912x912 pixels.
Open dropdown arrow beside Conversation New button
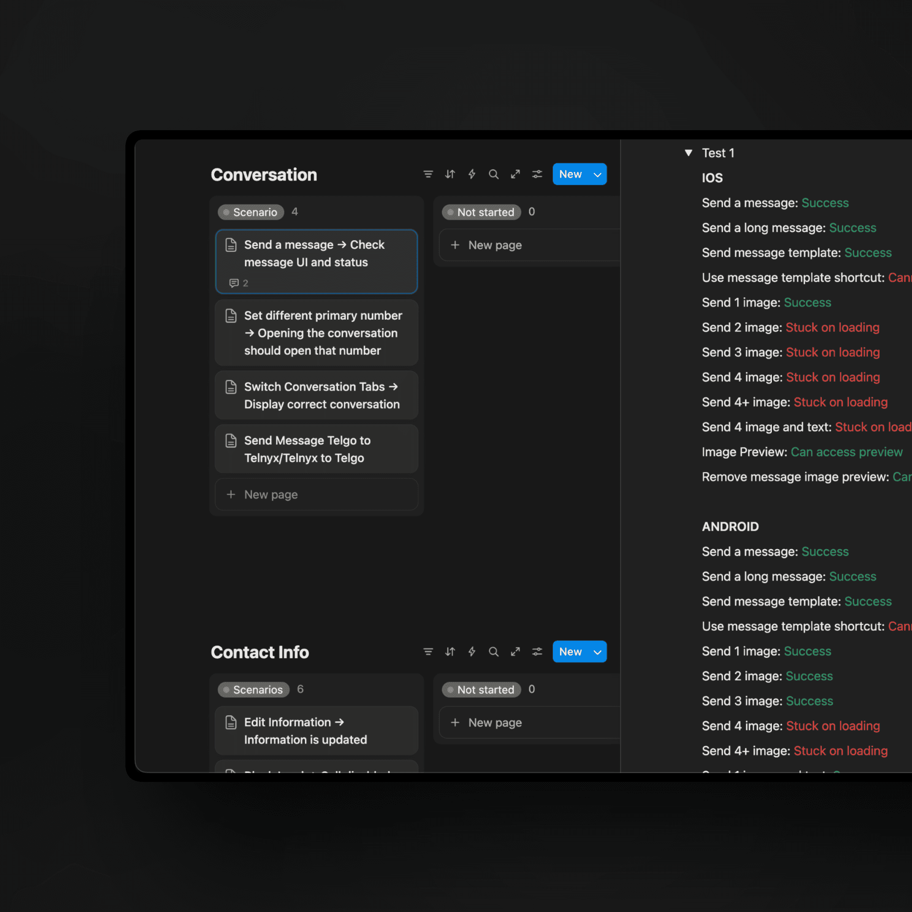click(598, 175)
